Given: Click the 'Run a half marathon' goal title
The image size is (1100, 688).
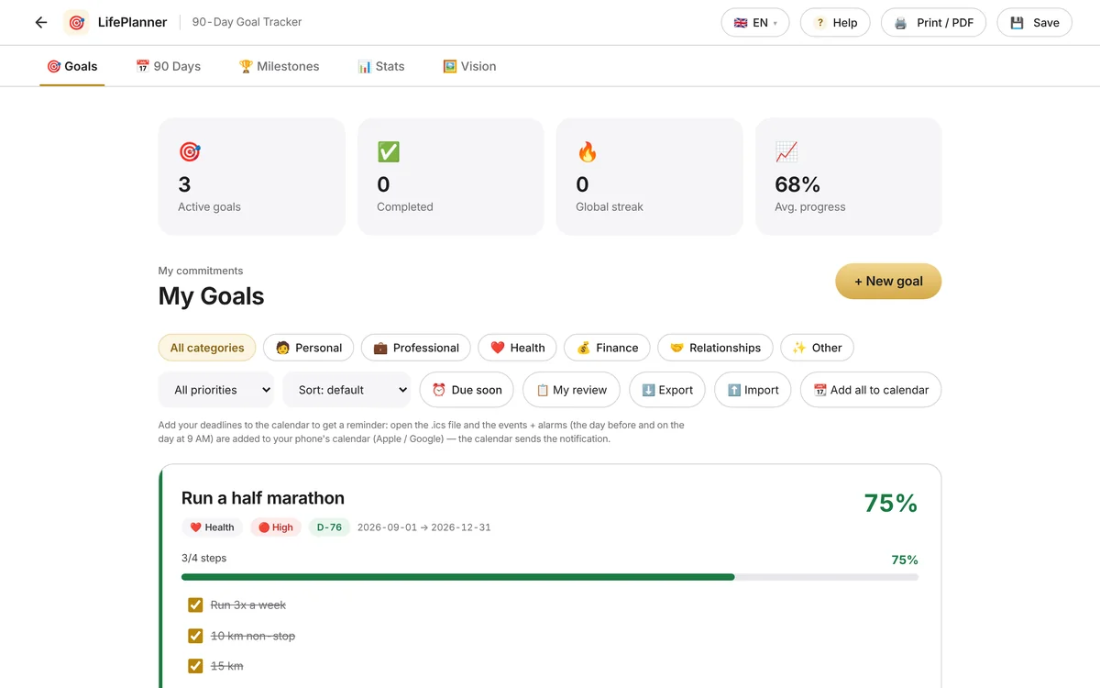Looking at the screenshot, I should click(x=263, y=498).
